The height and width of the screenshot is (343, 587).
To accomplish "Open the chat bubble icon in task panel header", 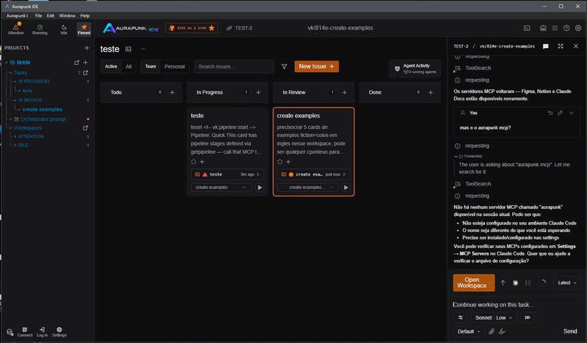I will 546,46.
